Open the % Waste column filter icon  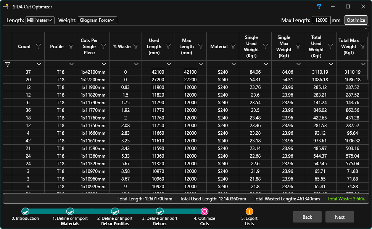[135, 47]
